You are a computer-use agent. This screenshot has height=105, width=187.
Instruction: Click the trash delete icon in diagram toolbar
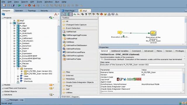click(x=86, y=14)
